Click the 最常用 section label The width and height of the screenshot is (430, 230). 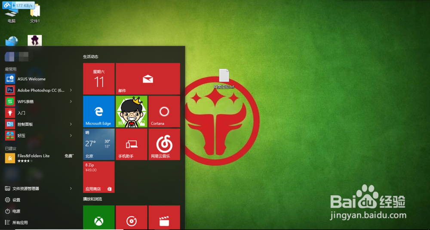[x=11, y=69]
